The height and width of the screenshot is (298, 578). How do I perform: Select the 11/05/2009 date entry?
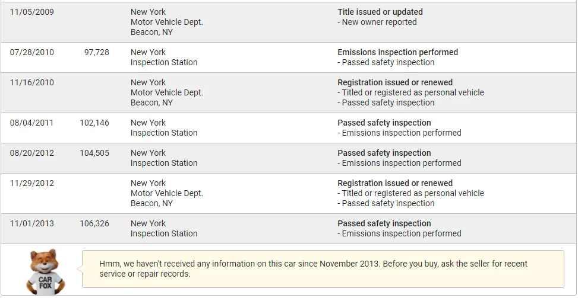pos(31,12)
